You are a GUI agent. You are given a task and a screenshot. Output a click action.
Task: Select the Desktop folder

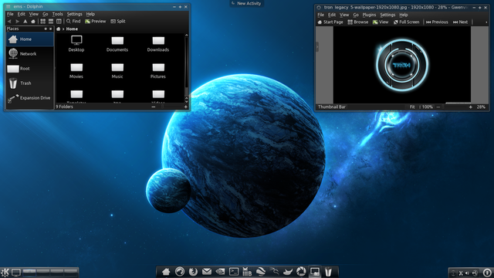76,43
